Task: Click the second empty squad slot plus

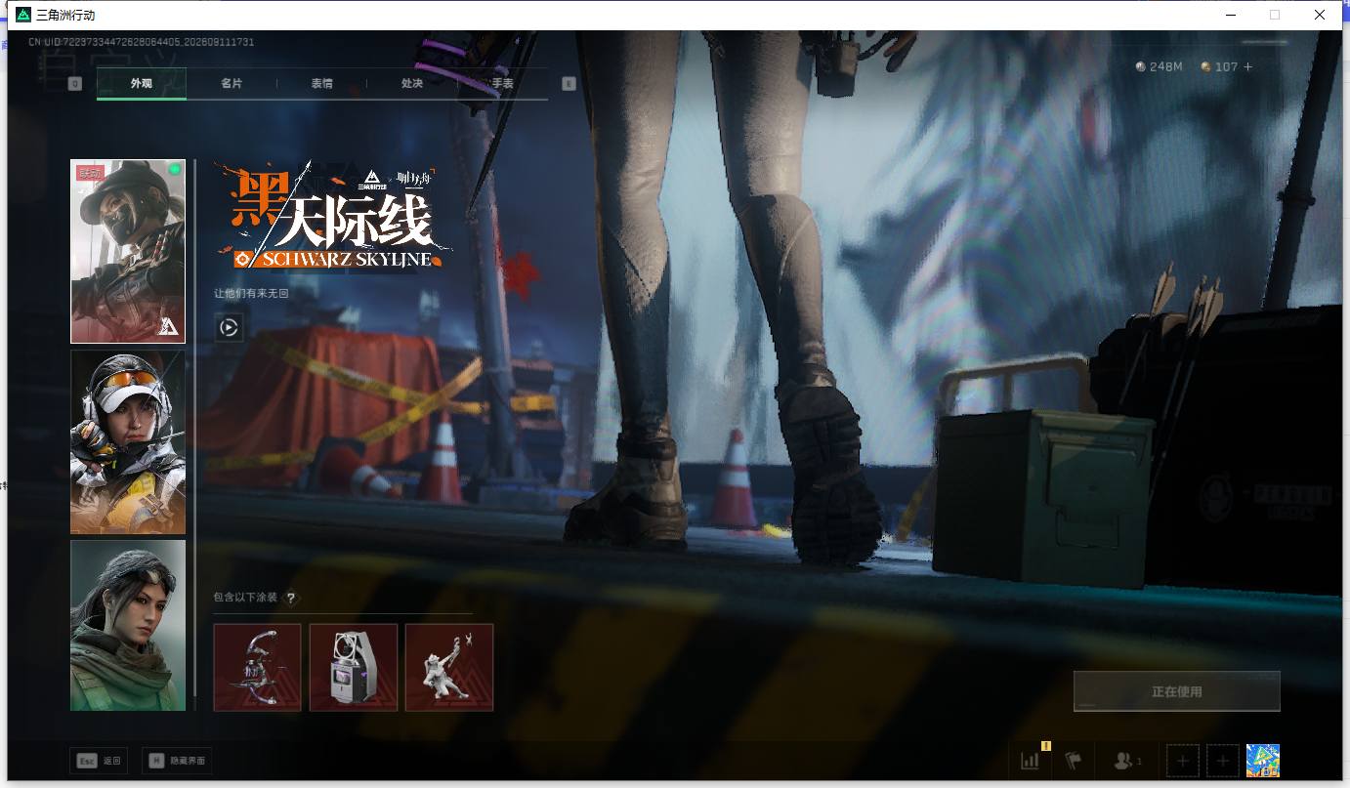Action: tap(1223, 761)
